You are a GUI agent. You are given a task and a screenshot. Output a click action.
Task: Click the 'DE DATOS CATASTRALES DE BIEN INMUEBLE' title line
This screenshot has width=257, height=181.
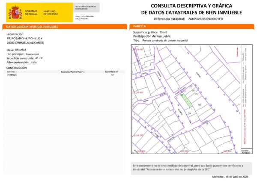tap(191, 12)
